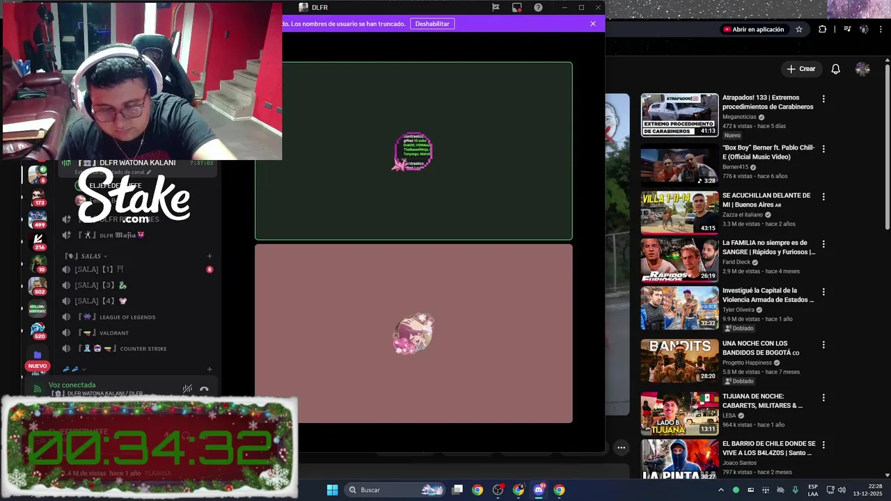
Task: Click the taskbar Buscar search field
Action: 395,490
